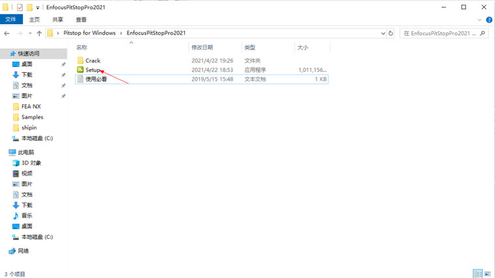This screenshot has height=278, width=495.
Task: Open the shipin folder in sidebar
Action: (29, 128)
